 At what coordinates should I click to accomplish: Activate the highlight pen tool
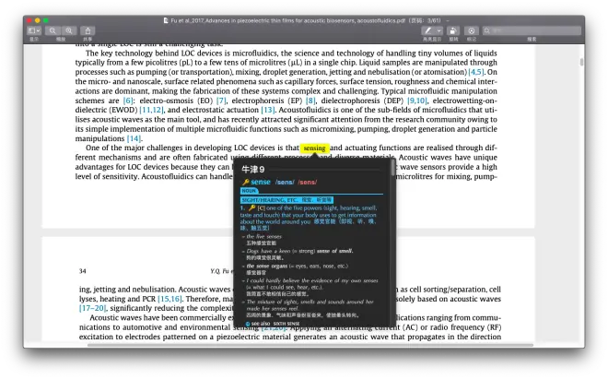tap(428, 30)
